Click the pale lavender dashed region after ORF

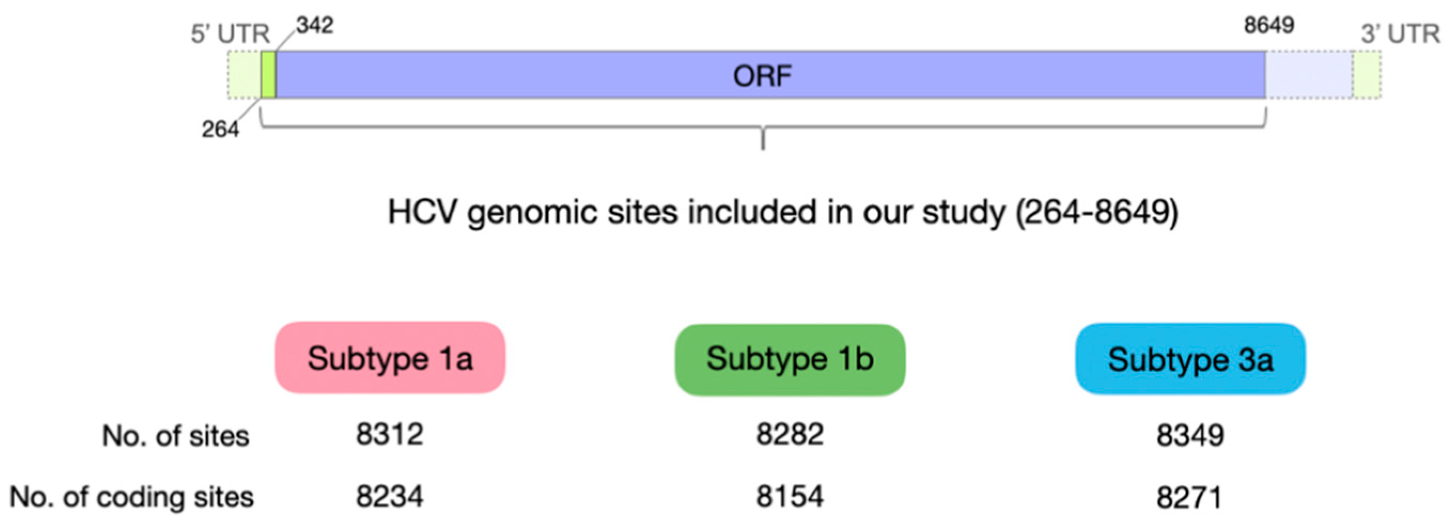click(x=1309, y=75)
